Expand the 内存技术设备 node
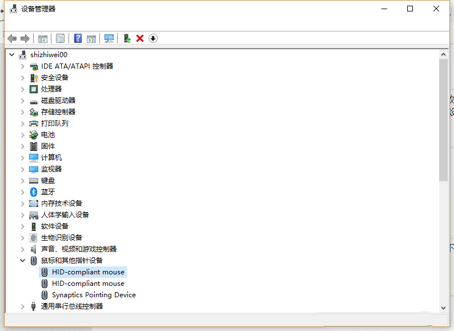 (23, 204)
